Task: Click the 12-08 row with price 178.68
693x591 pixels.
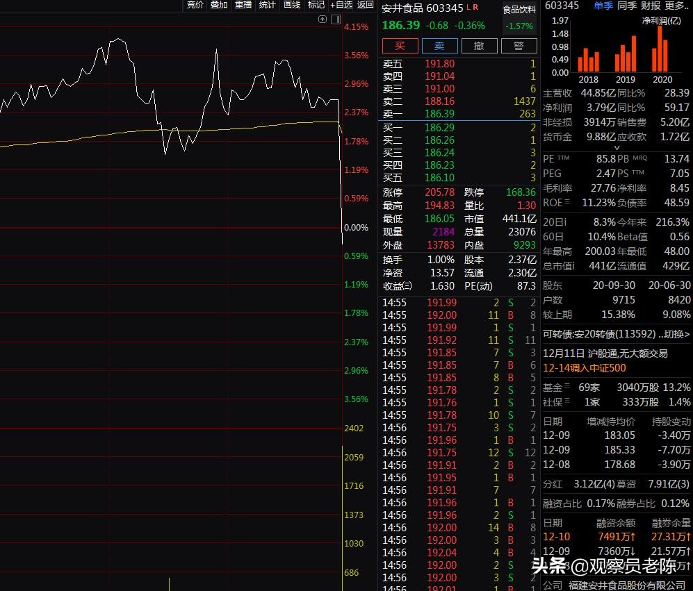Action: point(617,464)
